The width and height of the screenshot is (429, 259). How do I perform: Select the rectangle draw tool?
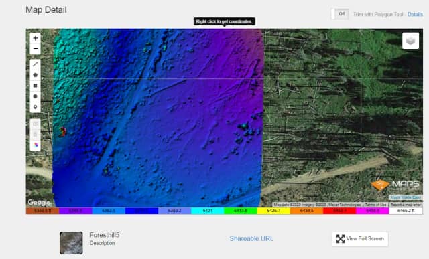(x=36, y=86)
